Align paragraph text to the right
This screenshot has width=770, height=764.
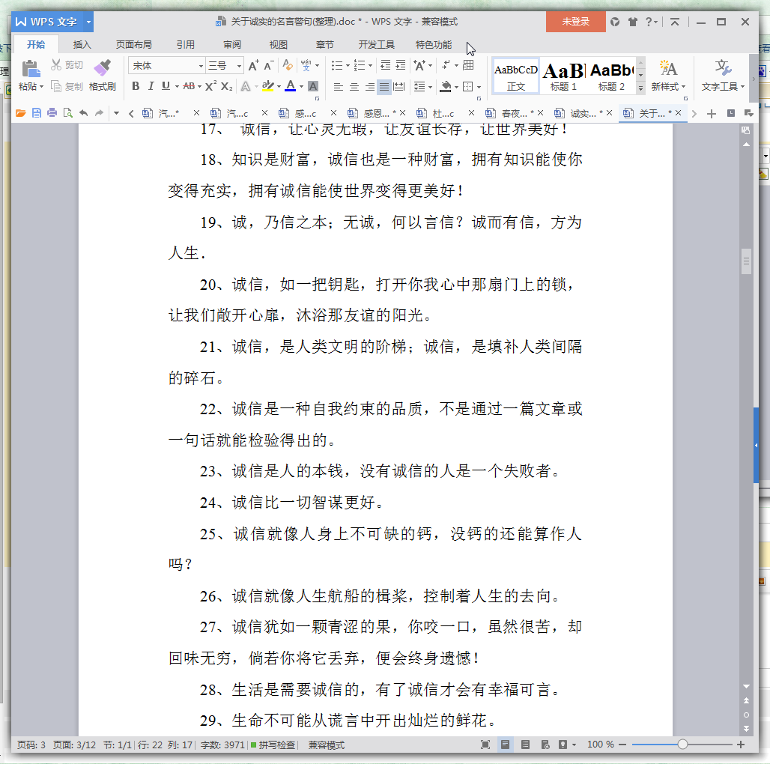[370, 87]
